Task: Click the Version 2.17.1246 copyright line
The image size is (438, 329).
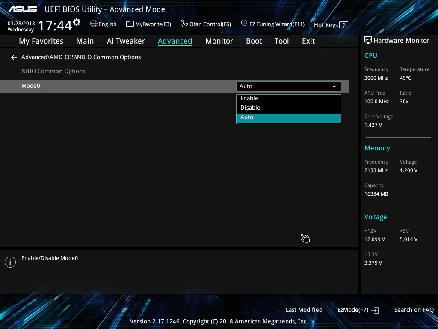Action: point(219,321)
